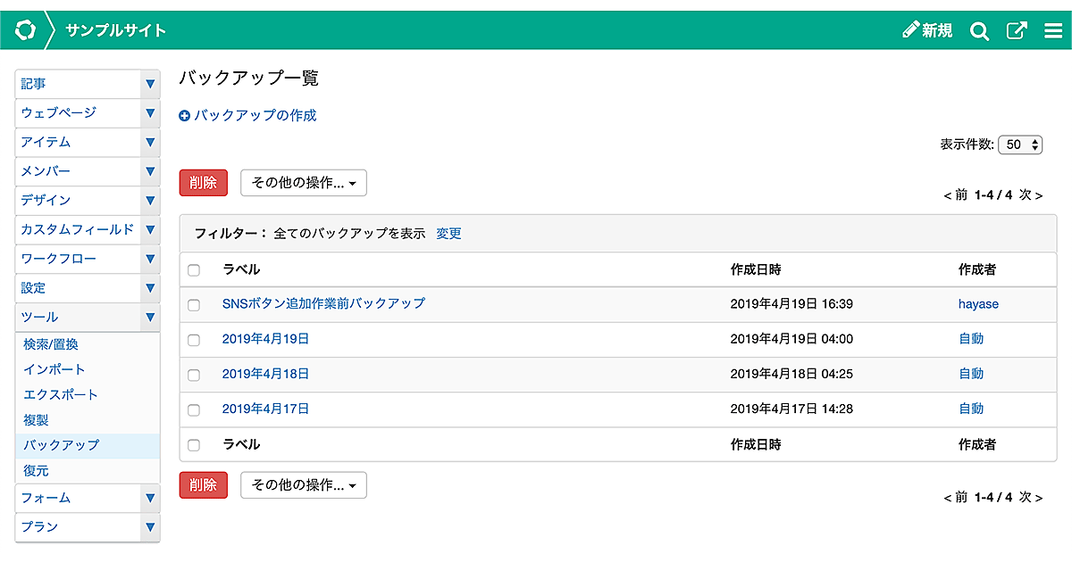
Task: Select checkbox for 2019年4月18日 backup row
Action: pos(194,375)
